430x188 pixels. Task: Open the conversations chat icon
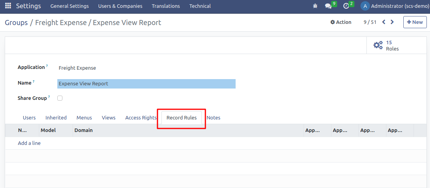tap(328, 6)
